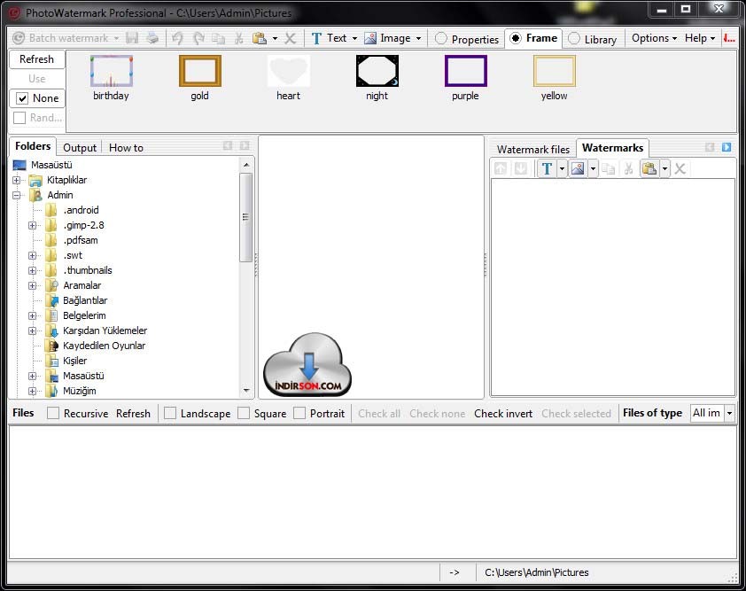Viewport: 746px width, 591px height.
Task: Toggle the Rand... checkbox
Action: (x=19, y=118)
